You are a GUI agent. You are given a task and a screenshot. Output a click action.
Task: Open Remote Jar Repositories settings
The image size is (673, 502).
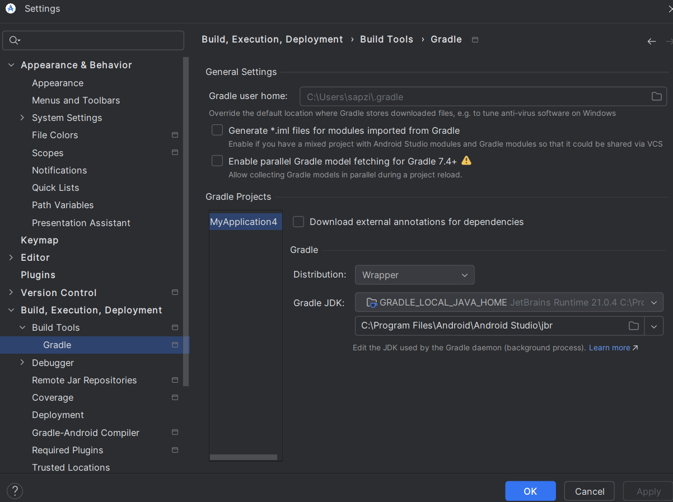84,380
